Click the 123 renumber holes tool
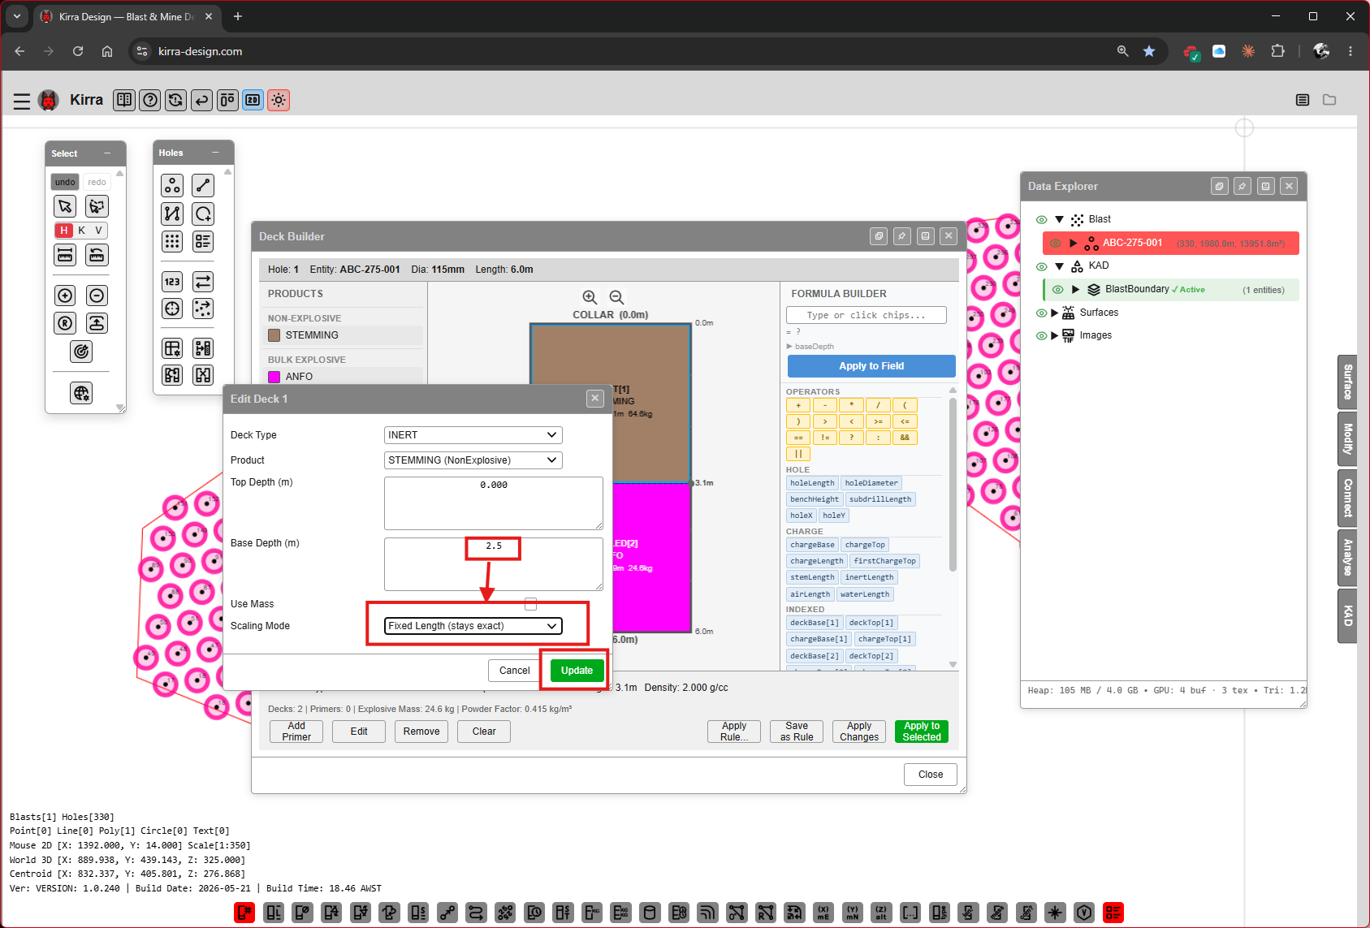Image resolution: width=1370 pixels, height=928 pixels. (x=172, y=282)
